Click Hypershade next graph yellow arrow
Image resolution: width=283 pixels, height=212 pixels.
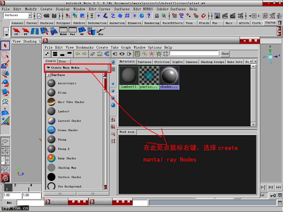[84, 54]
